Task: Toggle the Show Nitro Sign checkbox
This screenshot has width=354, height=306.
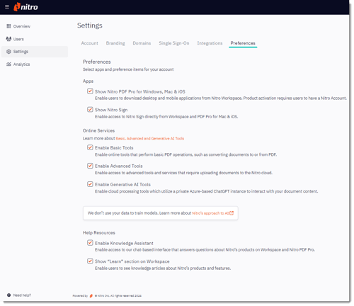Action: [90, 110]
